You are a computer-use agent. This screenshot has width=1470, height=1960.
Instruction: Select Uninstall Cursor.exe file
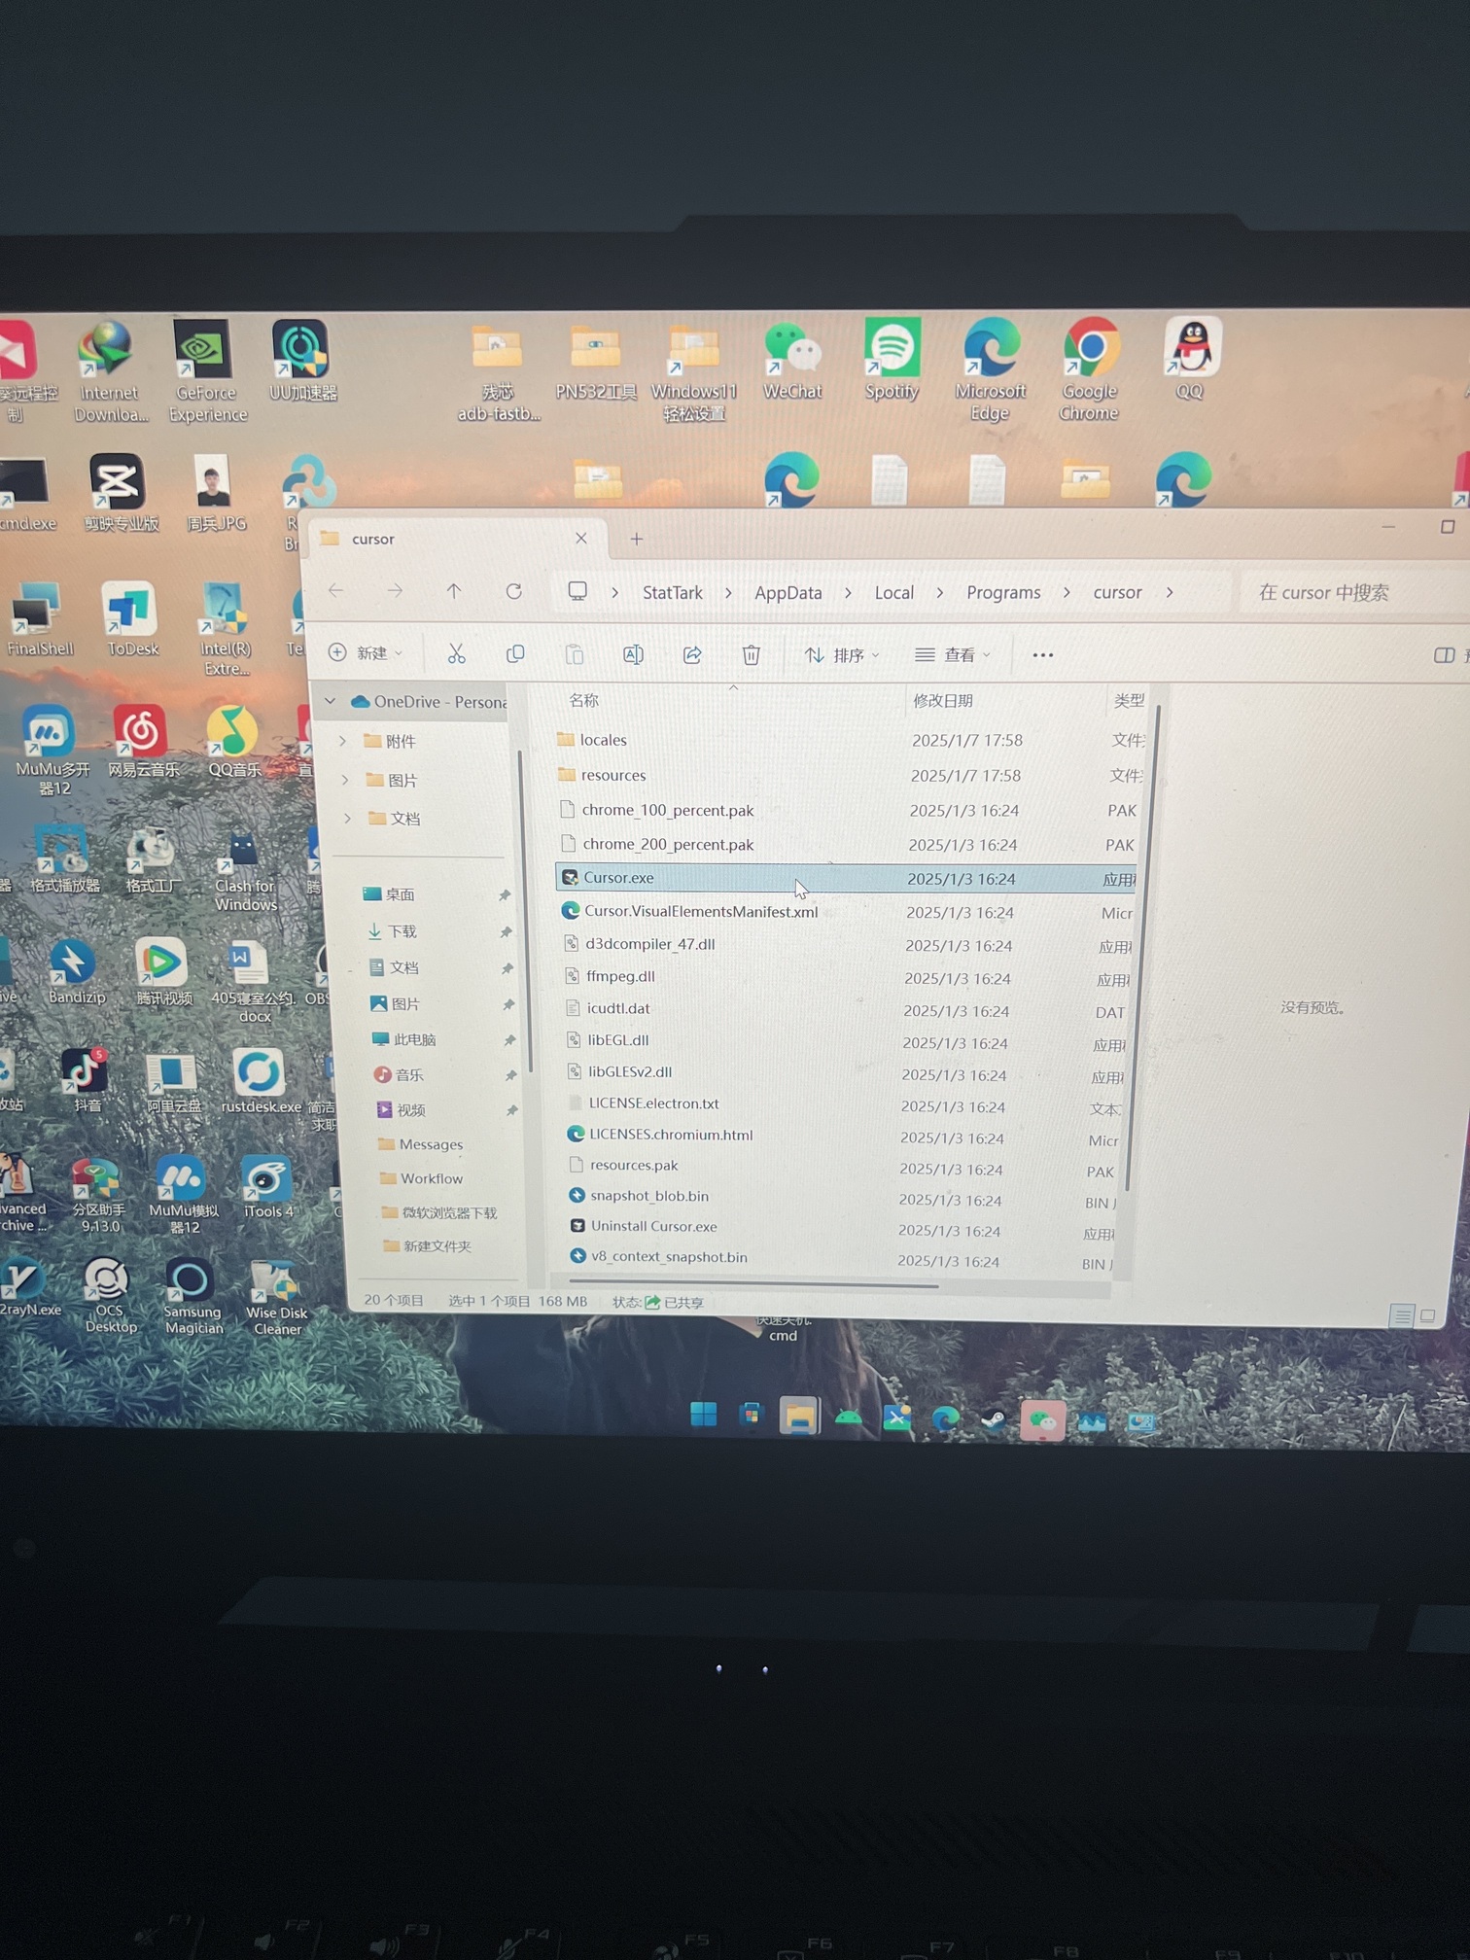point(653,1226)
